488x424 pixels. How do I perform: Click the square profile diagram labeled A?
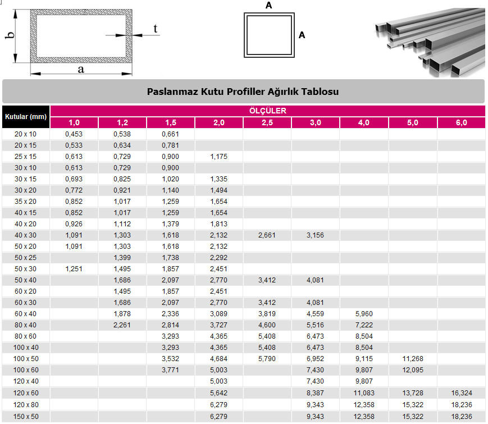(268, 35)
